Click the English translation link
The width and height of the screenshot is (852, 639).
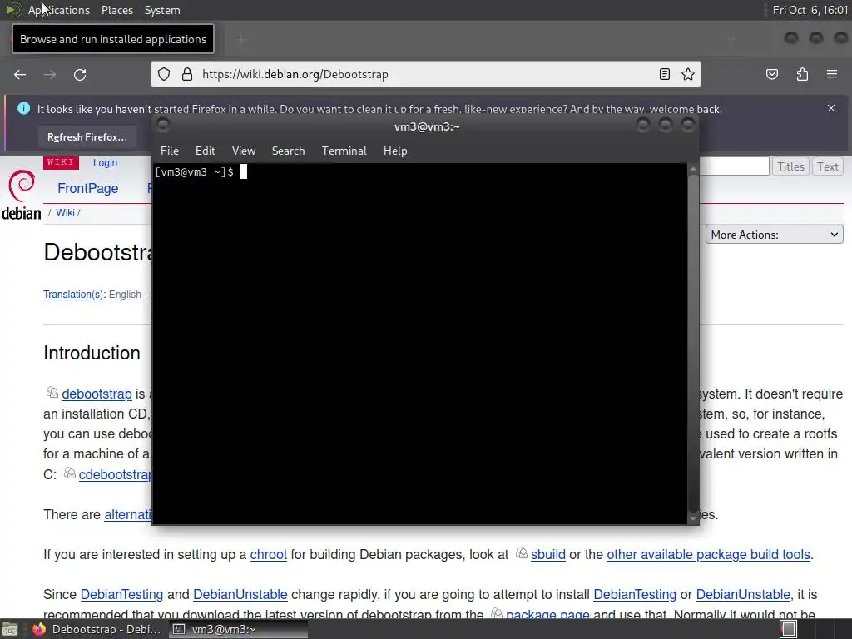[125, 294]
